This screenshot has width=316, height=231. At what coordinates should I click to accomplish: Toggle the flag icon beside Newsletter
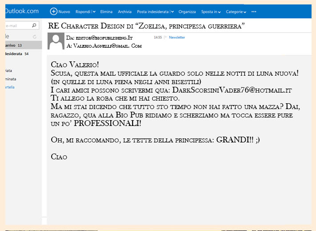pos(166,37)
